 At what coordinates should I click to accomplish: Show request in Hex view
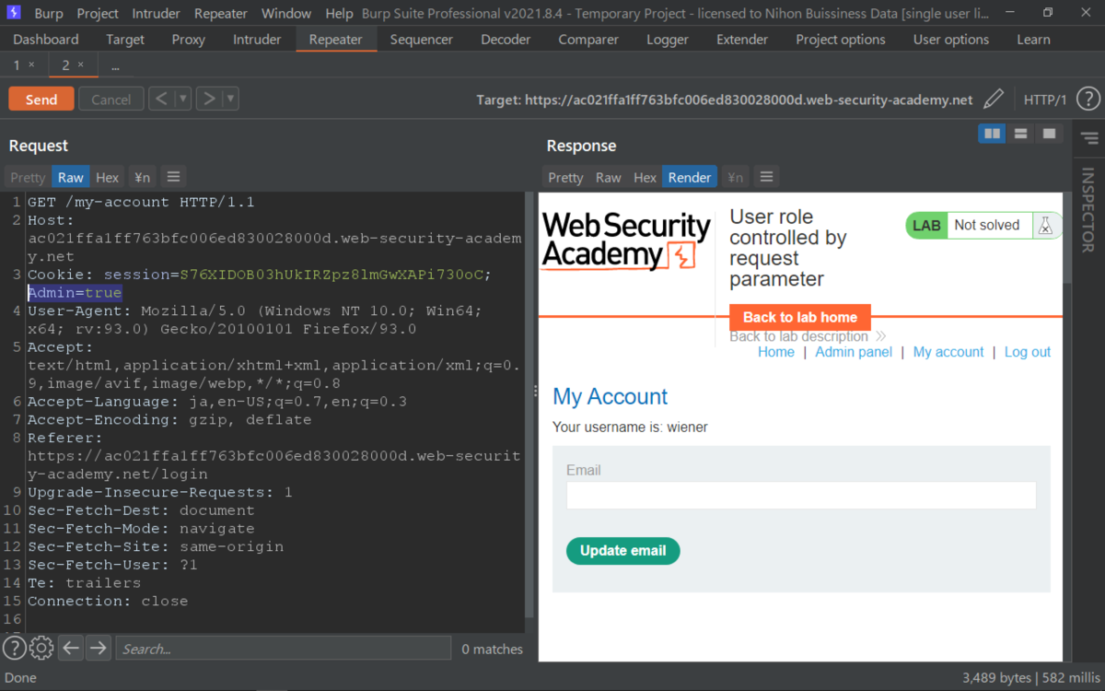click(x=108, y=177)
